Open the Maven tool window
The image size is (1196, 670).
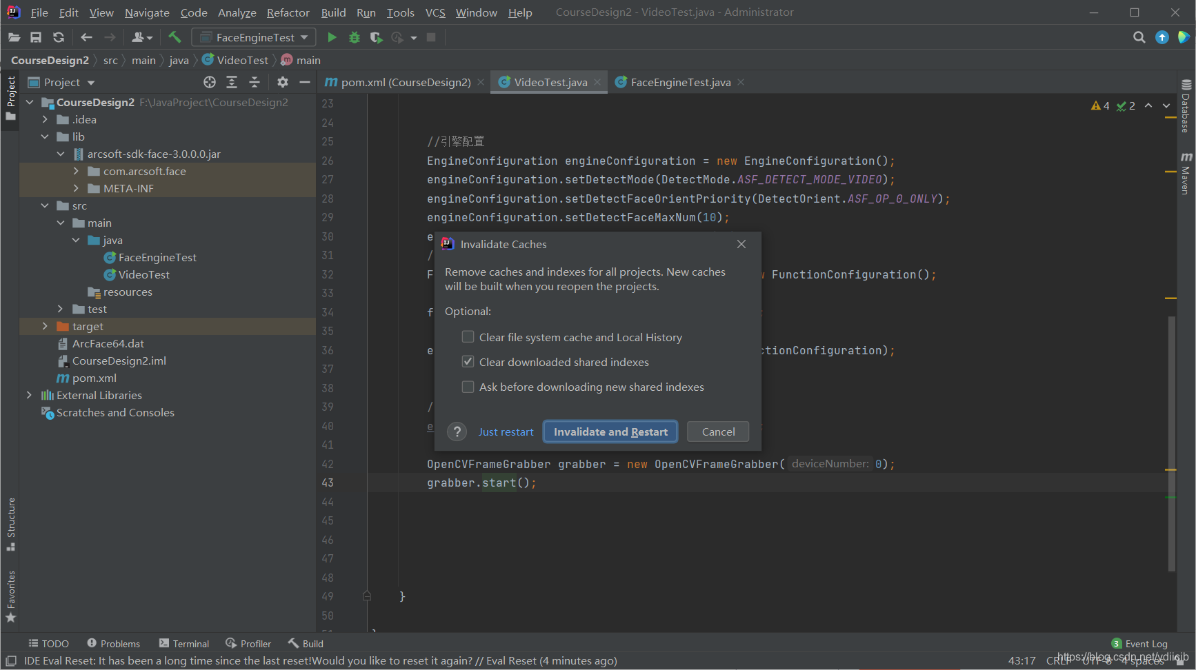pyautogui.click(x=1186, y=174)
